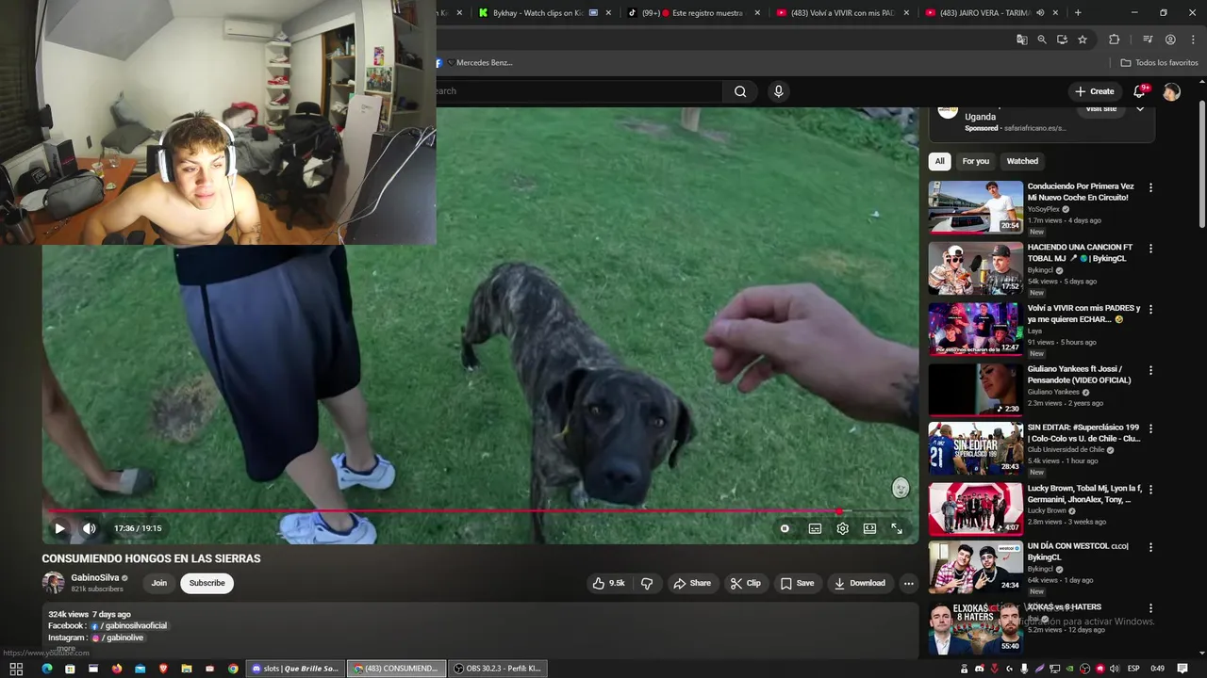The image size is (1207, 678).
Task: Open the Windows Start menu
Action: click(16, 669)
